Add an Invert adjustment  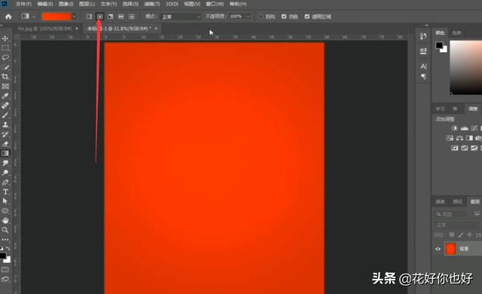[x=454, y=148]
